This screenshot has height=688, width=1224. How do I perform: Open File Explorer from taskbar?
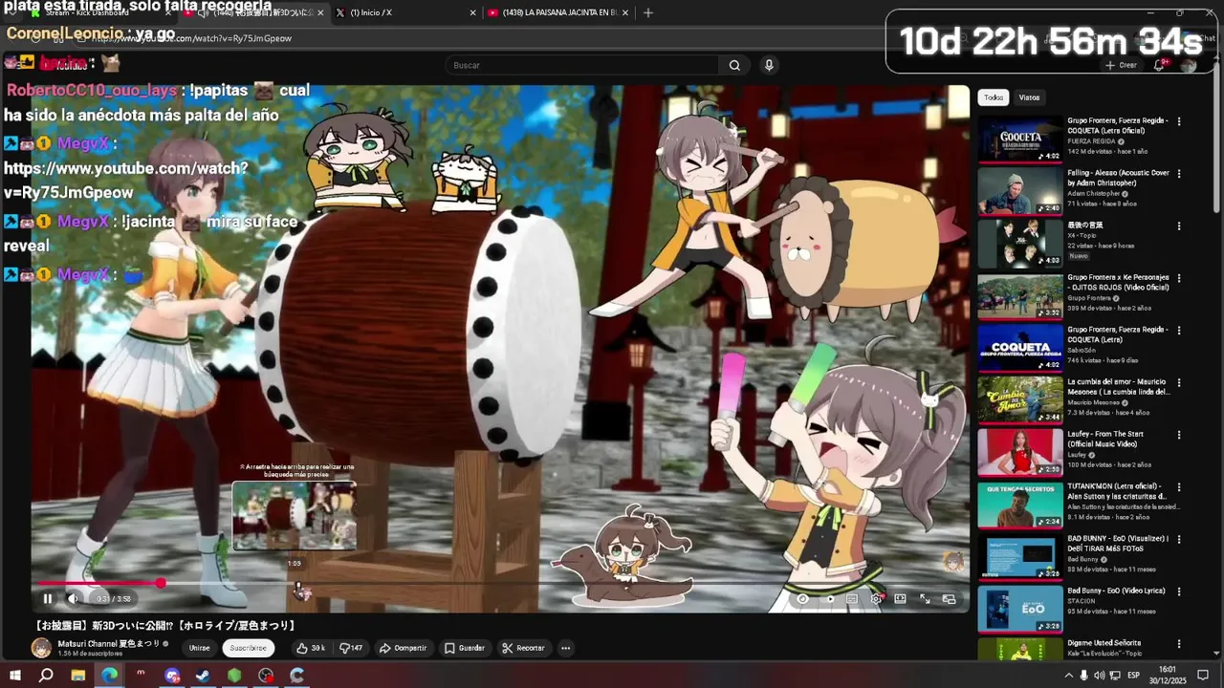77,676
